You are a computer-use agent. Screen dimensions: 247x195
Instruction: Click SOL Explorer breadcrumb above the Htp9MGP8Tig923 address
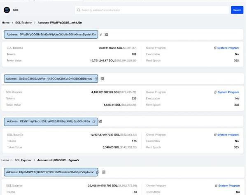pos(23,160)
